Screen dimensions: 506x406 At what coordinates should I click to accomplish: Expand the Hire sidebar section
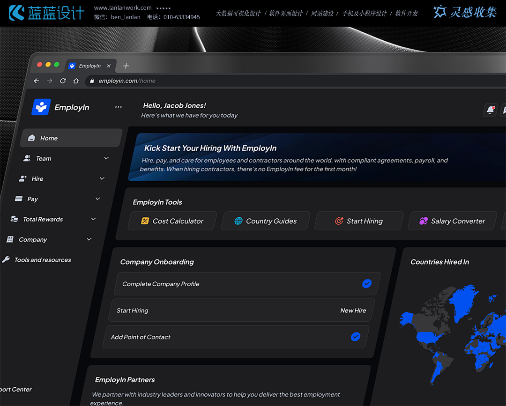coord(102,178)
